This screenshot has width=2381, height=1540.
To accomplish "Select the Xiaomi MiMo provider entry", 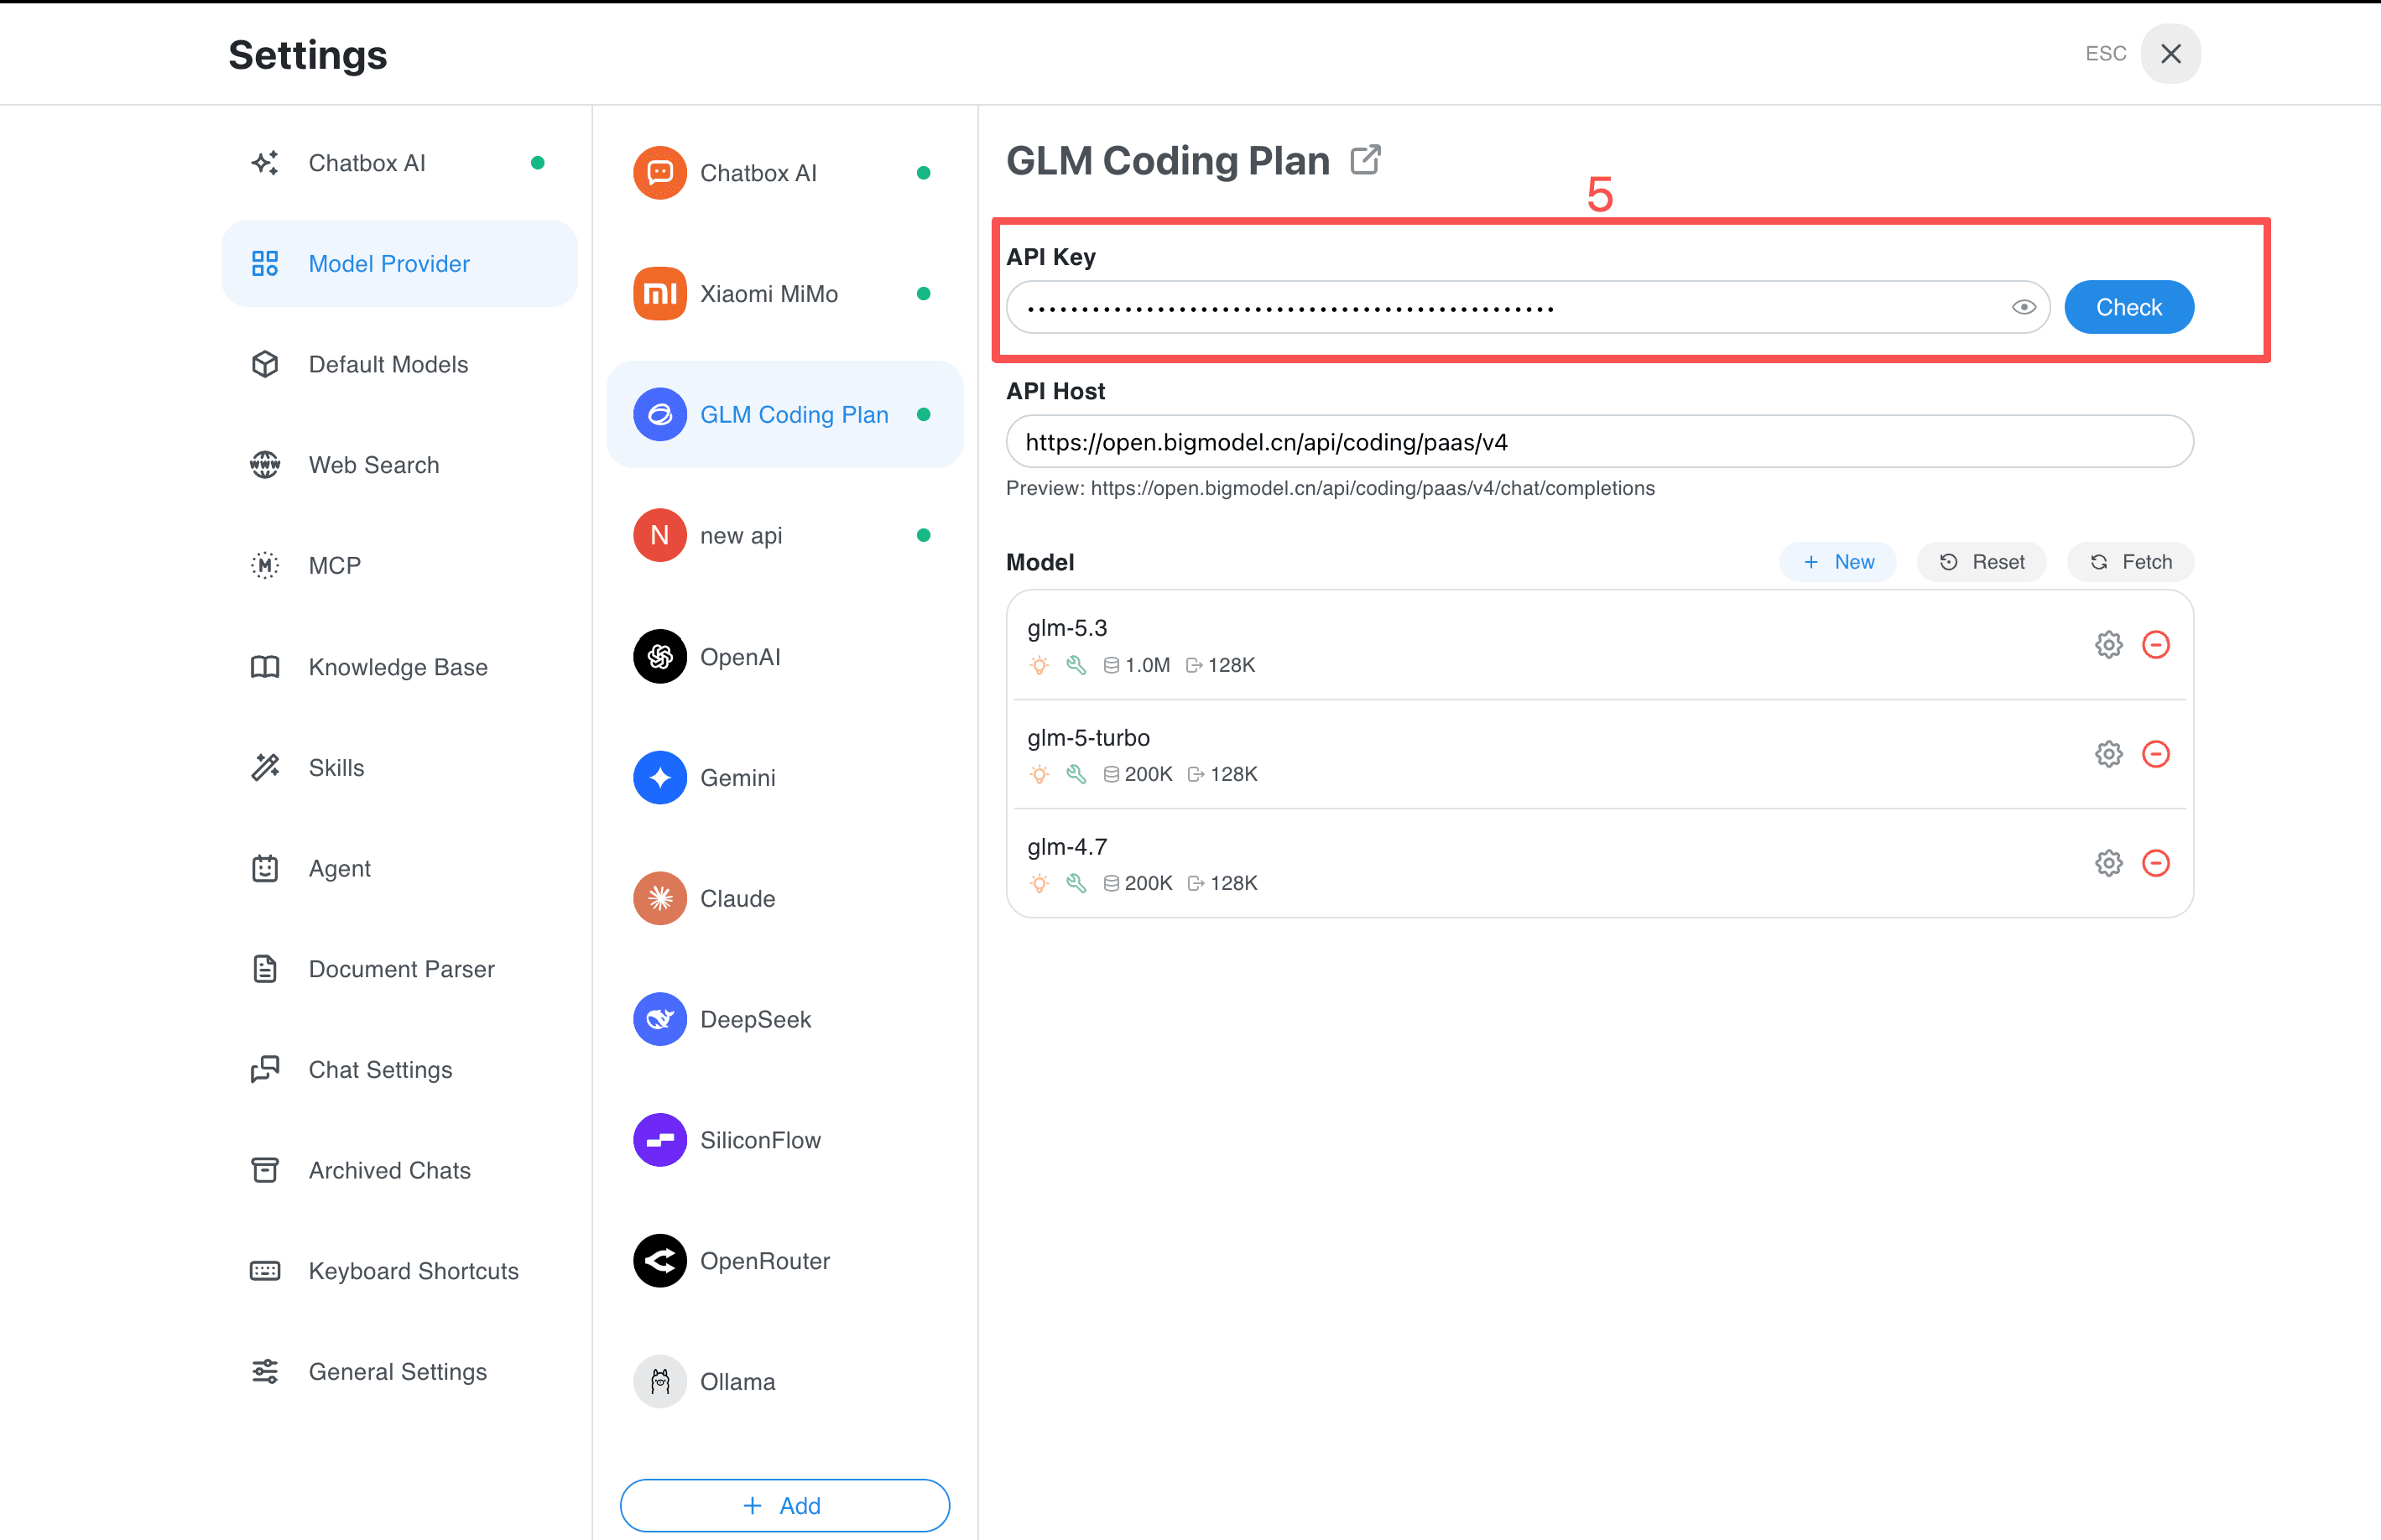I will tap(785, 294).
